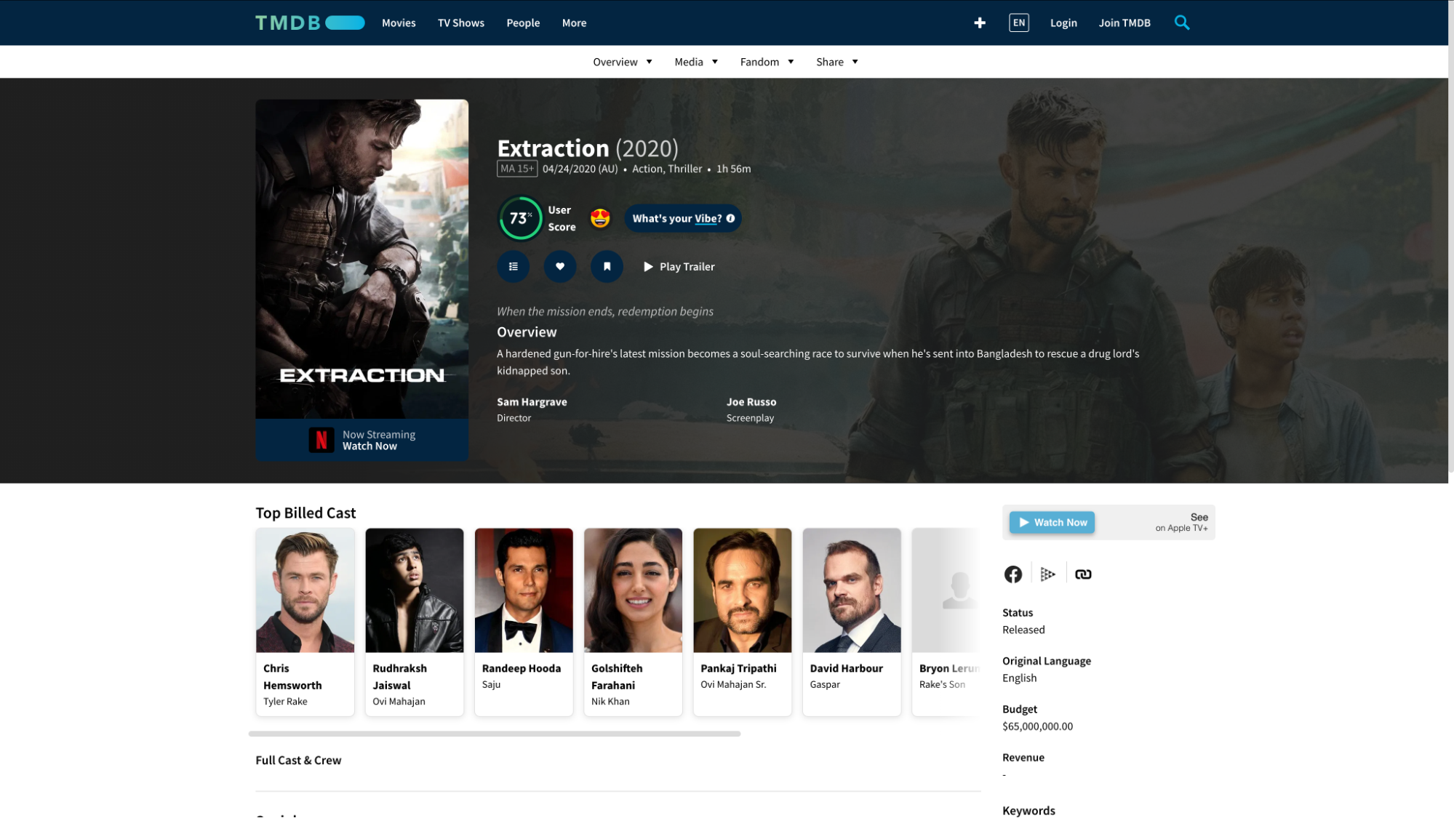The height and width of the screenshot is (818, 1454).
Task: Click the Keywords heading
Action: pyautogui.click(x=1028, y=811)
